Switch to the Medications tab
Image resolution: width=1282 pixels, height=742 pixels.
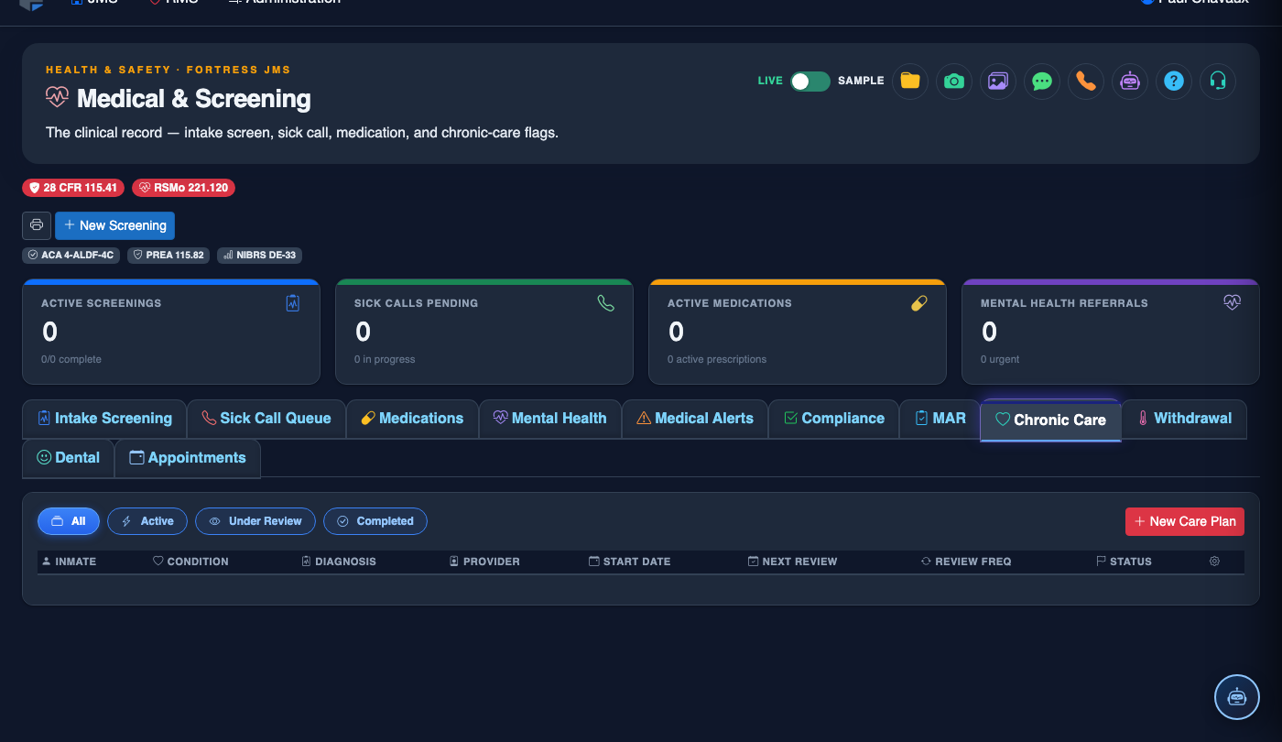tap(412, 419)
